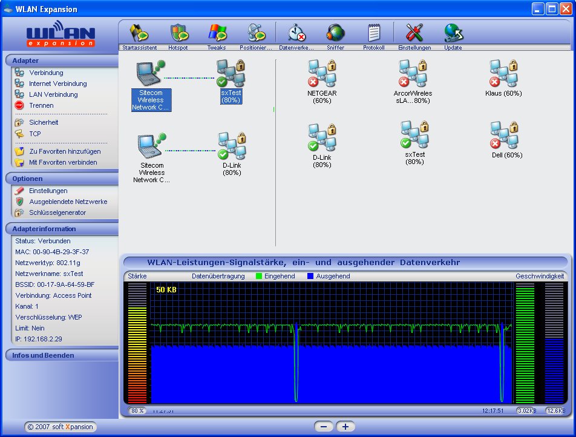This screenshot has height=437, width=576.
Task: Start the Sniffer tool
Action: pyautogui.click(x=335, y=33)
